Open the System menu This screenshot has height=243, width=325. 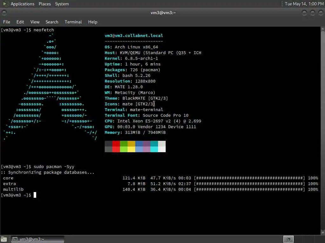point(62,4)
